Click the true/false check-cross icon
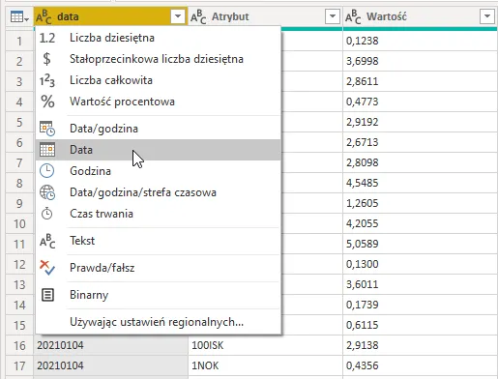 [x=47, y=268]
